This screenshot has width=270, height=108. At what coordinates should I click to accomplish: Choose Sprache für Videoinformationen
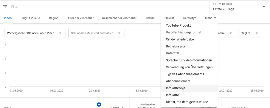189,60
